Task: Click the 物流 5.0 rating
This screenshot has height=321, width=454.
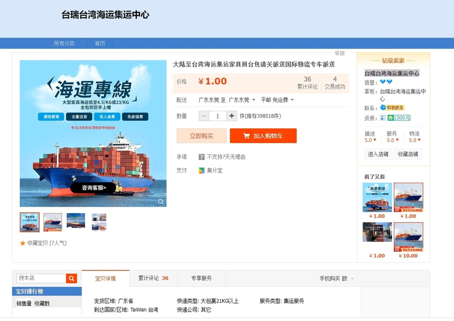Action: (415, 137)
